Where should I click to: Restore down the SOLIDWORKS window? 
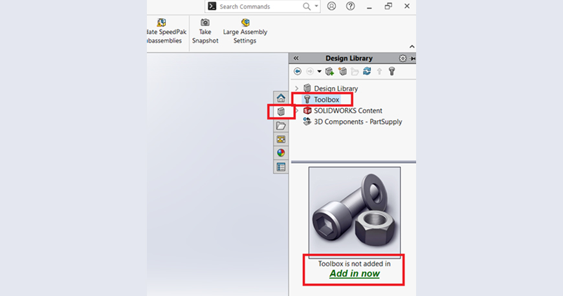tap(388, 6)
